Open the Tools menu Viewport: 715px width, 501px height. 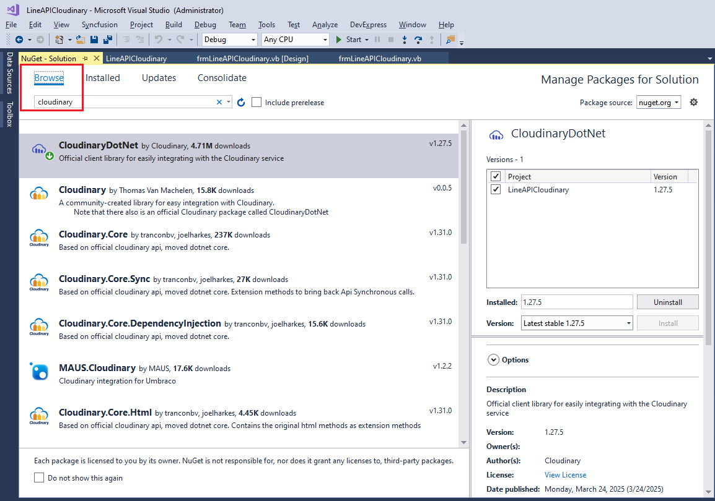coord(267,25)
